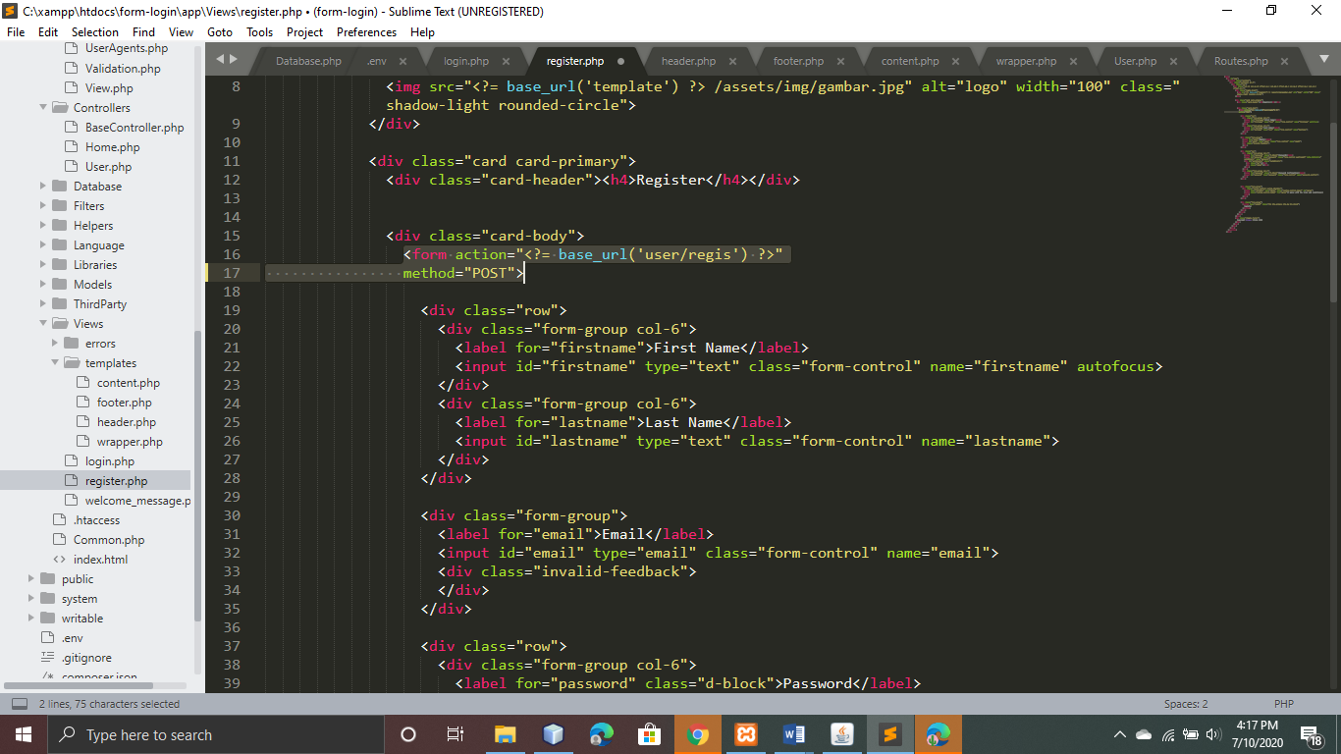Open the Find menu

click(x=143, y=31)
